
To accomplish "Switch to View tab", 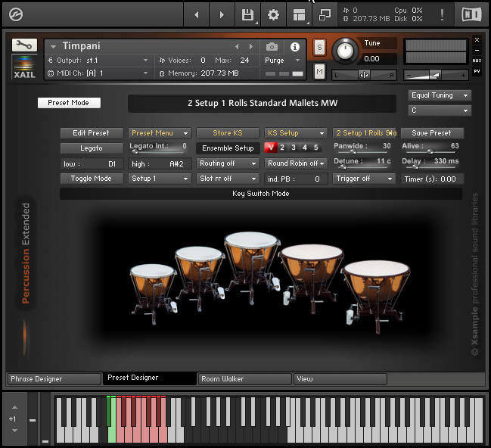I will 340,379.
